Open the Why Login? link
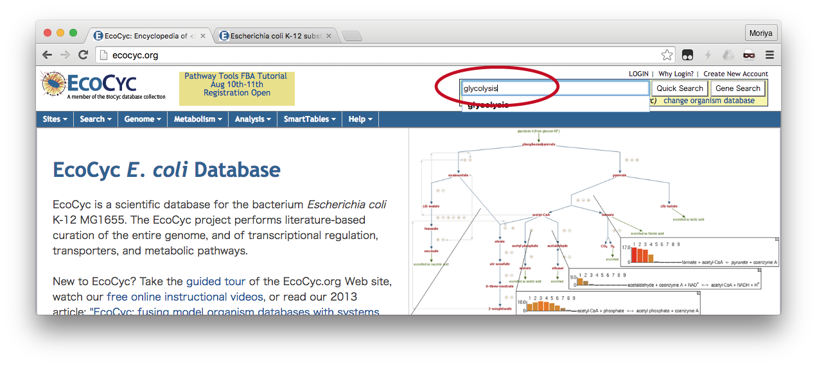The height and width of the screenshot is (366, 817). [x=676, y=74]
